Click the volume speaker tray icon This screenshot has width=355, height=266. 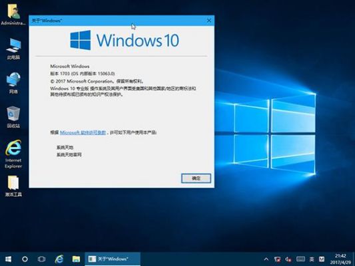[x=288, y=259]
